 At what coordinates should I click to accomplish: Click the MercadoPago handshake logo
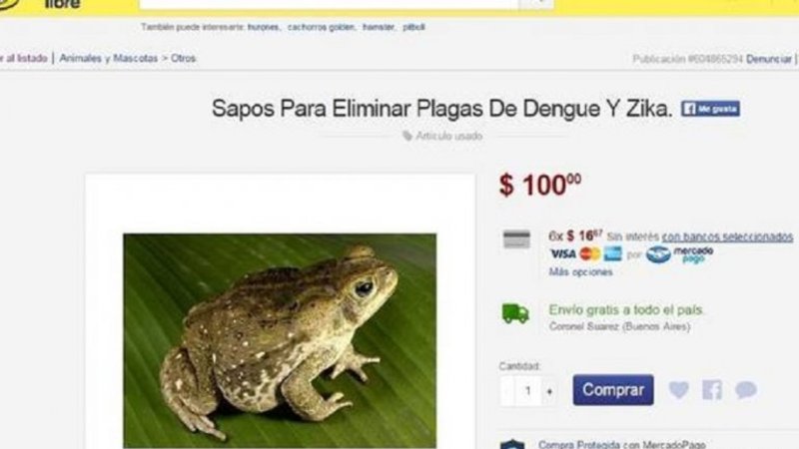pyautogui.click(x=658, y=254)
